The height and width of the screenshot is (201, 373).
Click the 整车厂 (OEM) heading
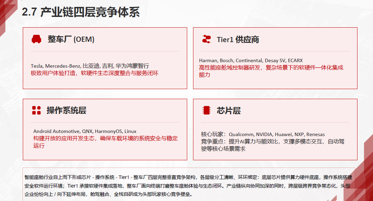point(71,39)
